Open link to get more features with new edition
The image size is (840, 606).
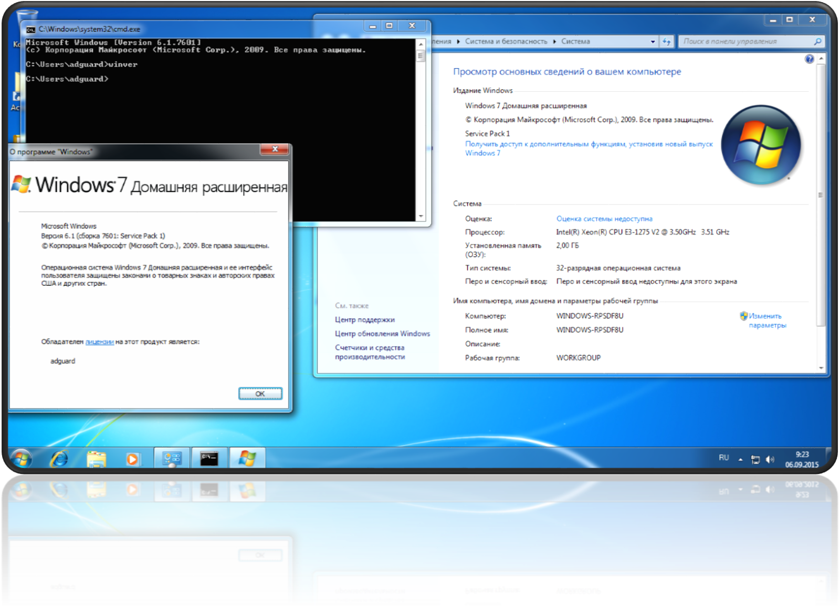pos(589,148)
